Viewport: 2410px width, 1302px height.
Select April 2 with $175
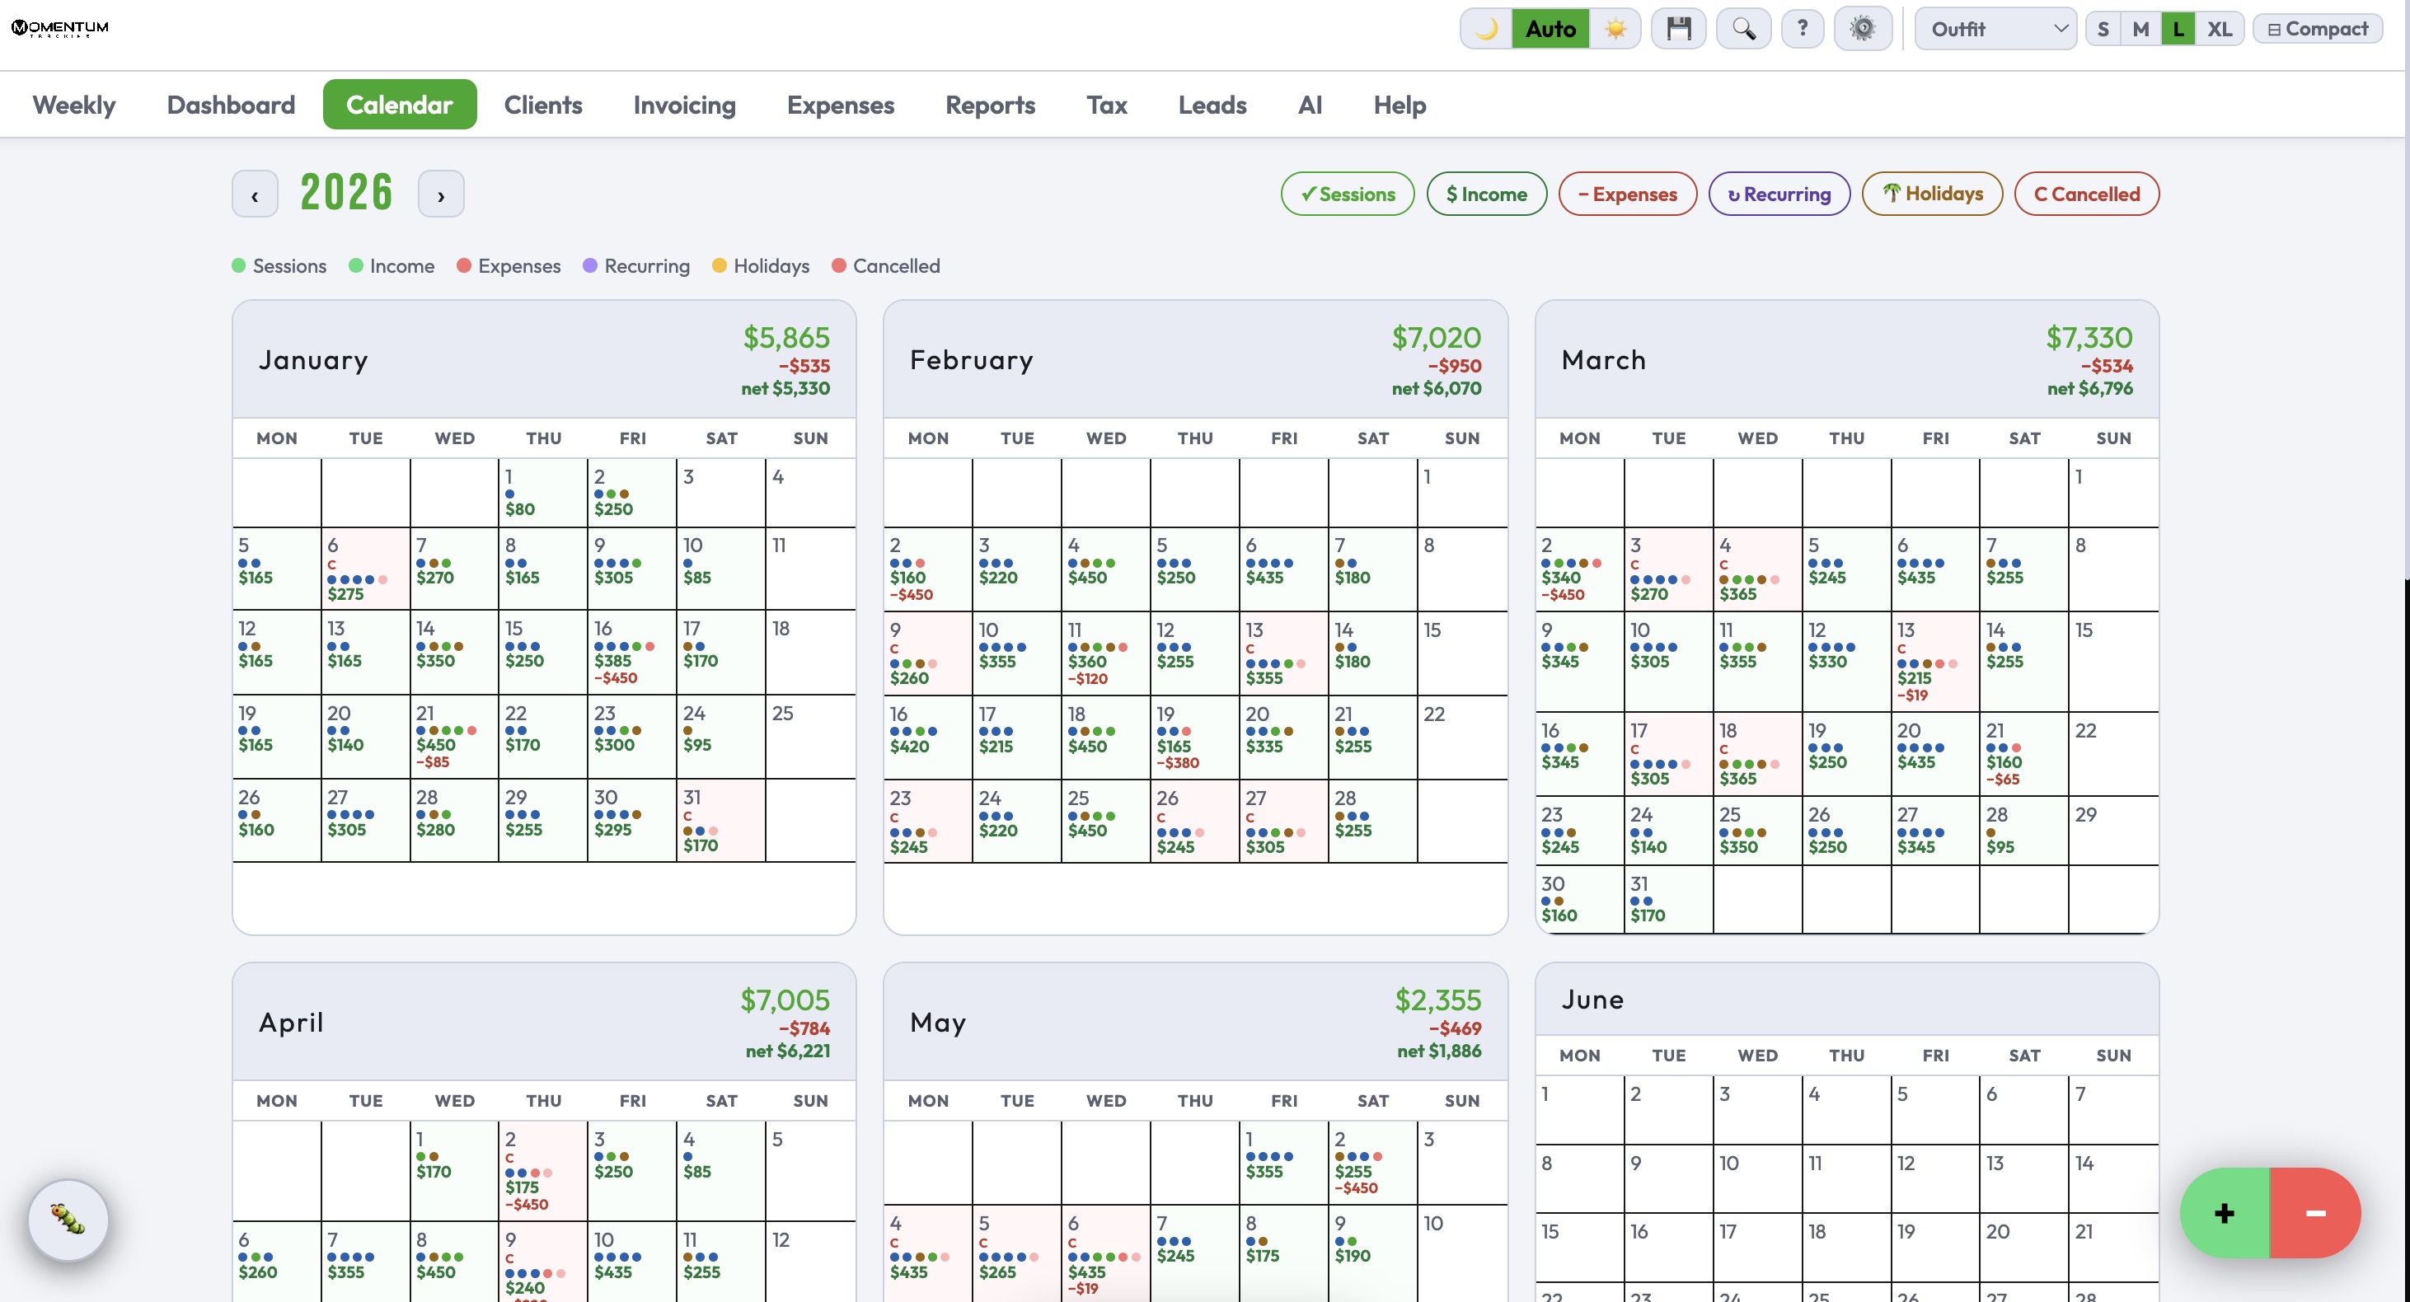pos(542,1170)
